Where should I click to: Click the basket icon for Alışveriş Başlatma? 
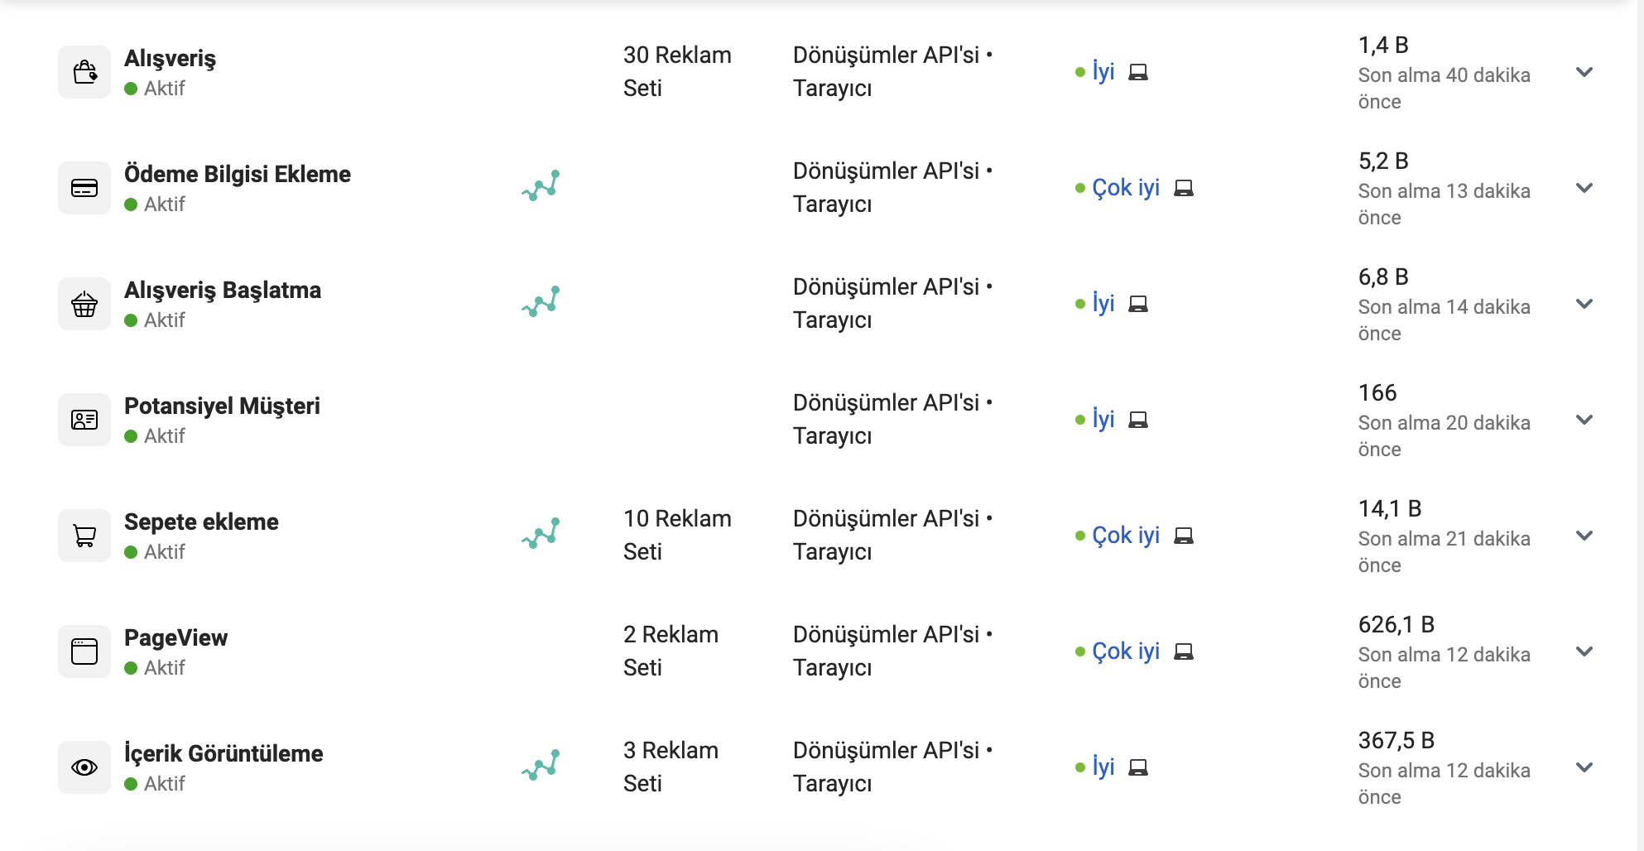coord(84,304)
